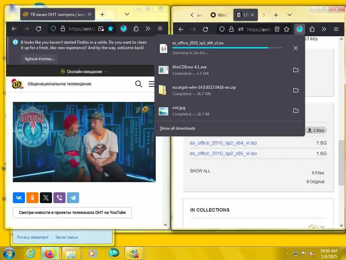Open downloads indicator in left Firefox window
The height and width of the screenshot is (260, 346).
[124, 28]
